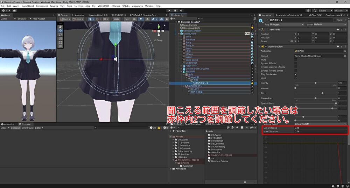Select the Rect tool in Scene toolbar
The height and width of the screenshot is (188, 350).
tap(60, 42)
